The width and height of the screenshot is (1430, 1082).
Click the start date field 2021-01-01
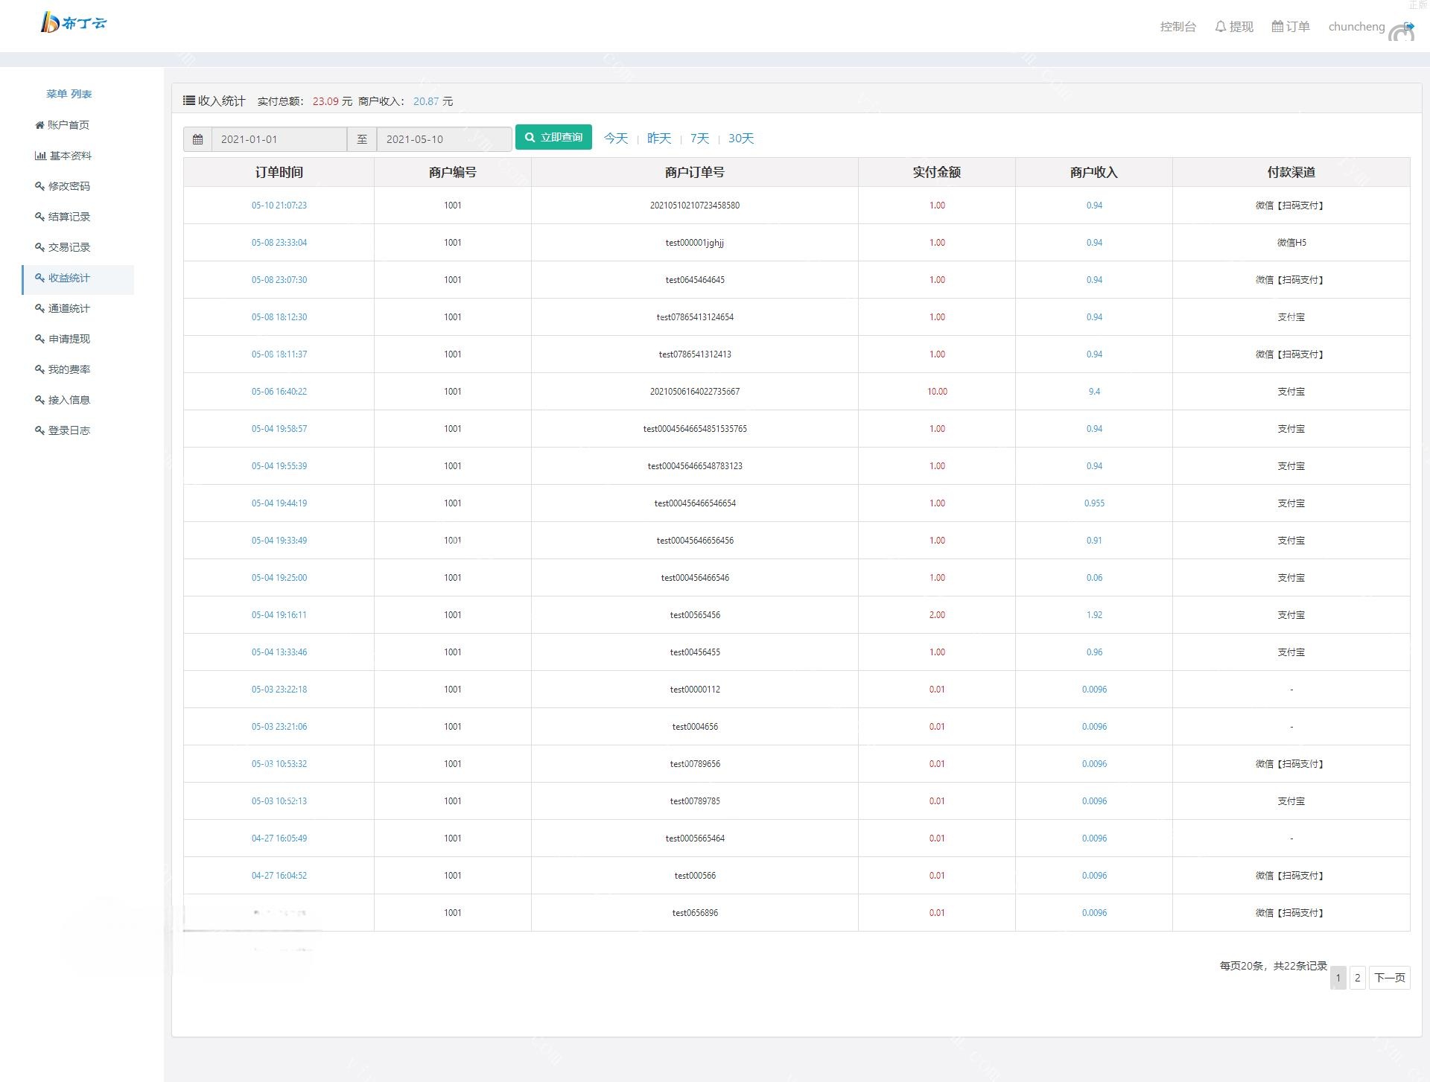point(279,139)
